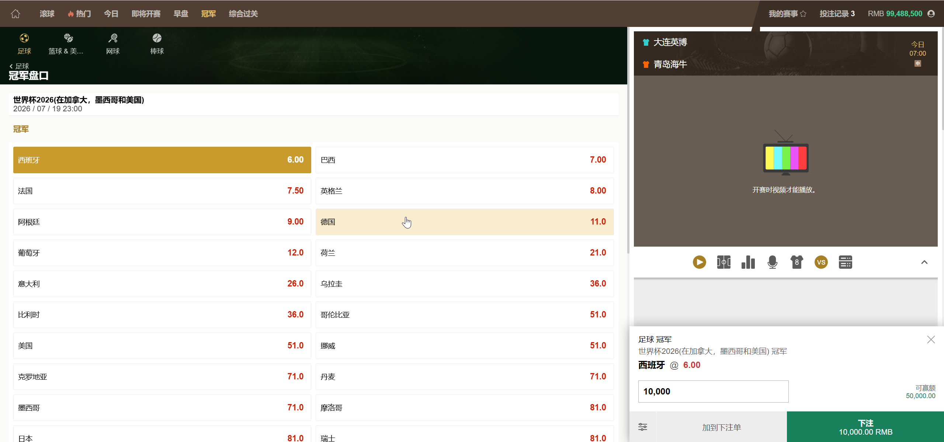The width and height of the screenshot is (944, 442).
Task: Open the lineup jersey icon
Action: (x=796, y=262)
